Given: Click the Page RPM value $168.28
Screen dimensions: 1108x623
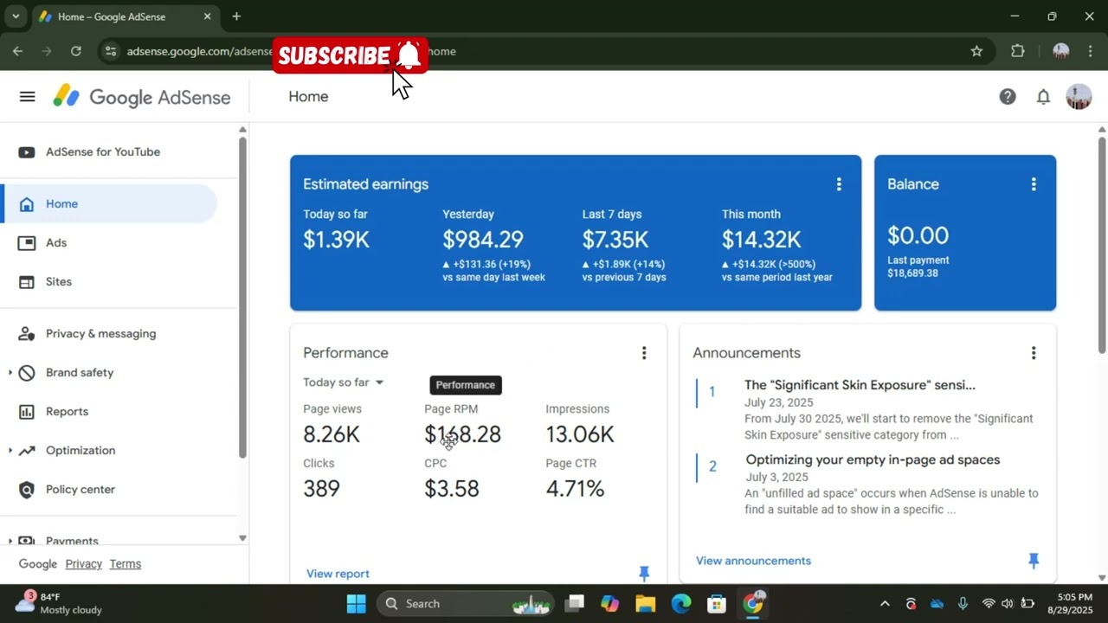Looking at the screenshot, I should pyautogui.click(x=462, y=434).
